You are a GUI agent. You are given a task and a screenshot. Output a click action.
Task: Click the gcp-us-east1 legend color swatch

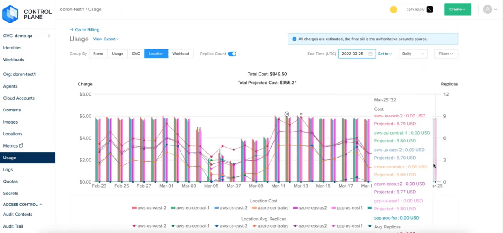(x=333, y=208)
